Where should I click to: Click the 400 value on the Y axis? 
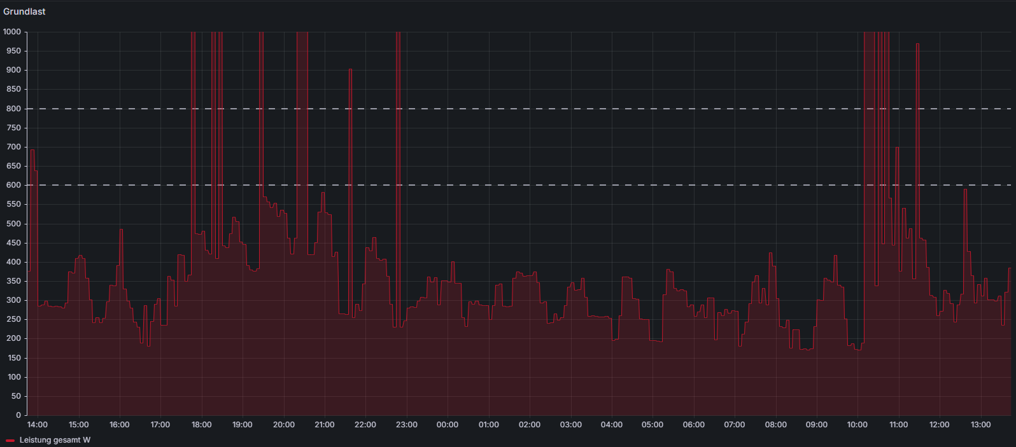14,262
